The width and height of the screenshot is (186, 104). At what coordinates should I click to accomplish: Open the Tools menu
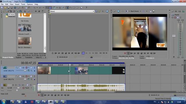point(23,4)
